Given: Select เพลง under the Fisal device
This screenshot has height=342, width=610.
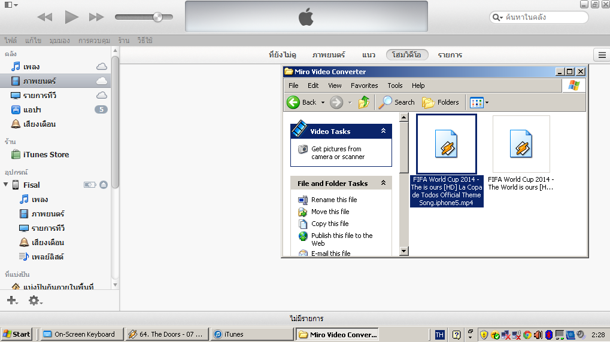Looking at the screenshot, I should (40, 199).
